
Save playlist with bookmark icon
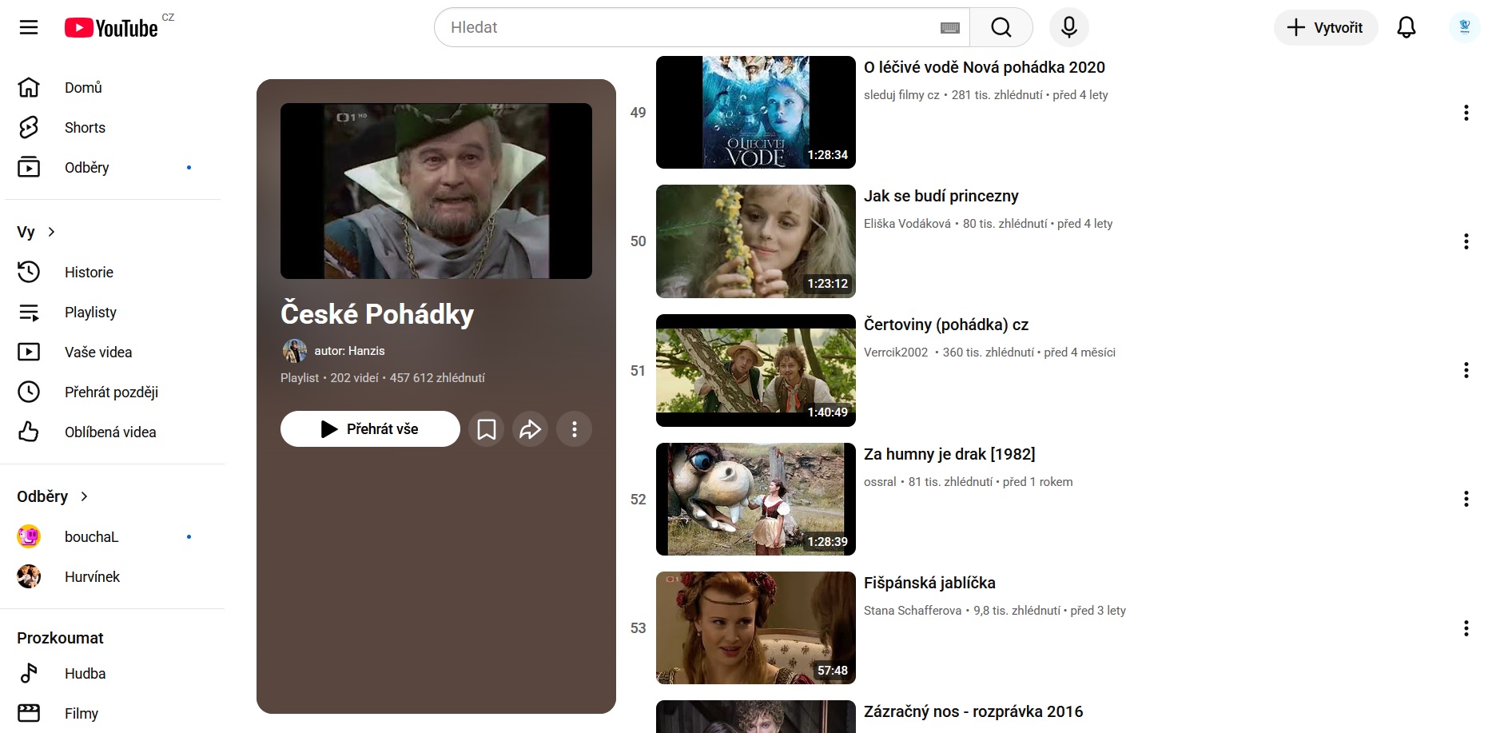486,429
